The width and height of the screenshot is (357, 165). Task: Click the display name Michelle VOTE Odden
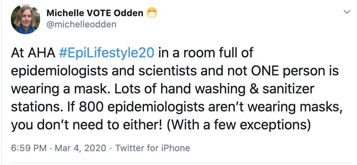coord(95,13)
